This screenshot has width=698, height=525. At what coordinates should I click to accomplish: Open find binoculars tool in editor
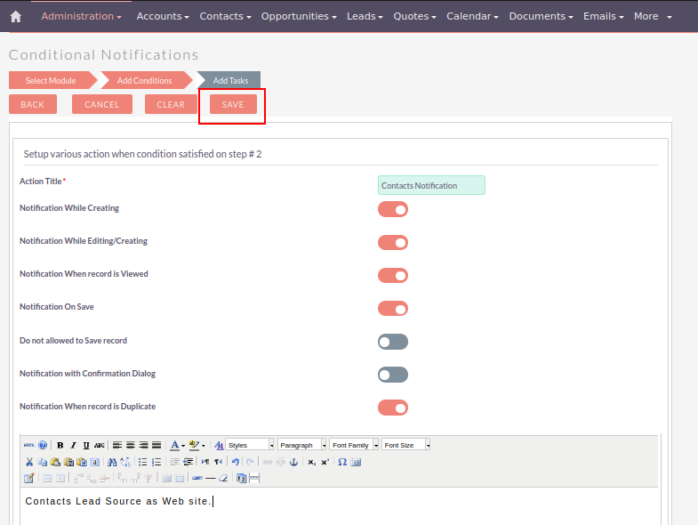111,462
